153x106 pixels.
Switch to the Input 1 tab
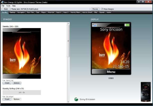(x=59, y=12)
